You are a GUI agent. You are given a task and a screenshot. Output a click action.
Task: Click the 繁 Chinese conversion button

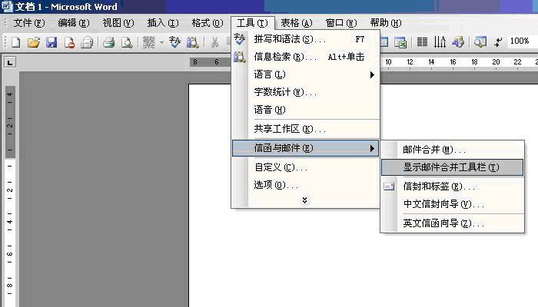pos(148,42)
